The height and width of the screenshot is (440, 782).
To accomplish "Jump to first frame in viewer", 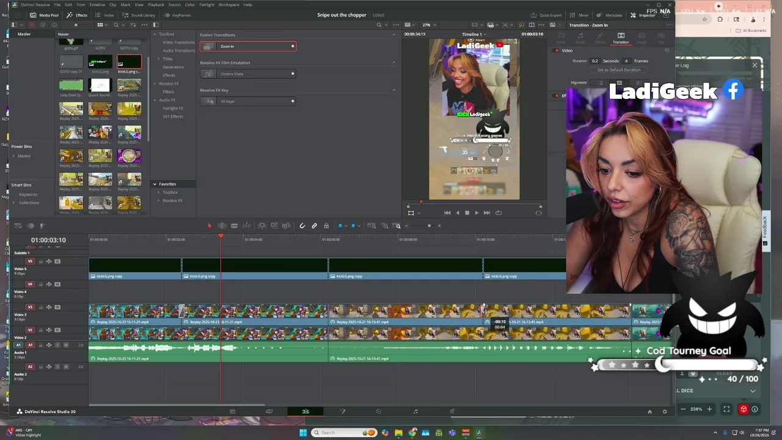I will [447, 213].
